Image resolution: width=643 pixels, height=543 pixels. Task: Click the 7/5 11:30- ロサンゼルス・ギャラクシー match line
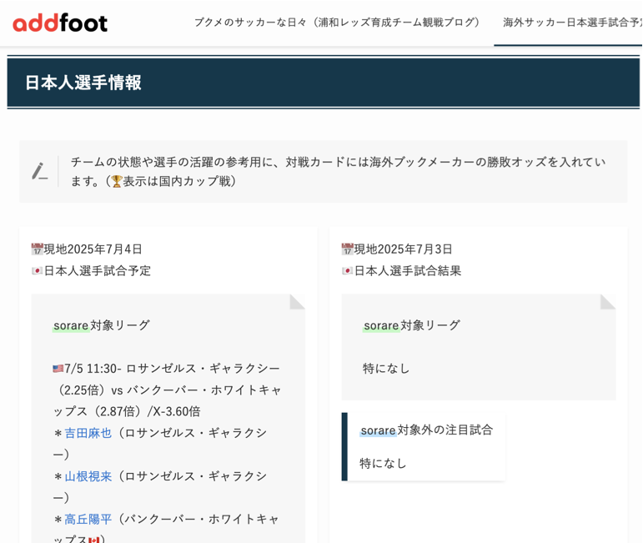tap(167, 369)
